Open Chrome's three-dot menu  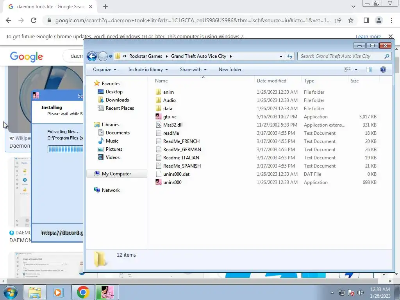[391, 20]
